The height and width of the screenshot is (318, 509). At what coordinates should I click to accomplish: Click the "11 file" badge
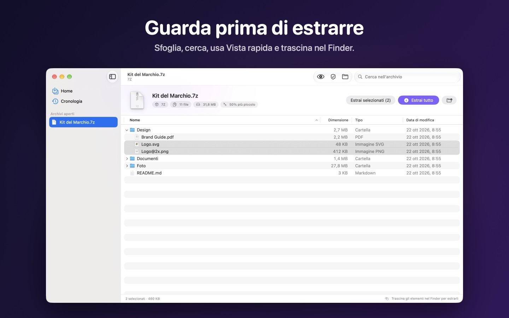click(x=181, y=105)
